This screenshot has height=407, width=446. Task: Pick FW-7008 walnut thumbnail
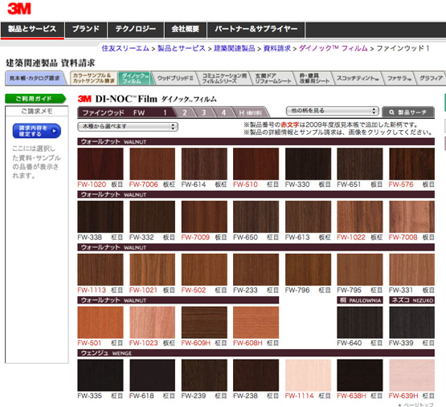coord(412,217)
